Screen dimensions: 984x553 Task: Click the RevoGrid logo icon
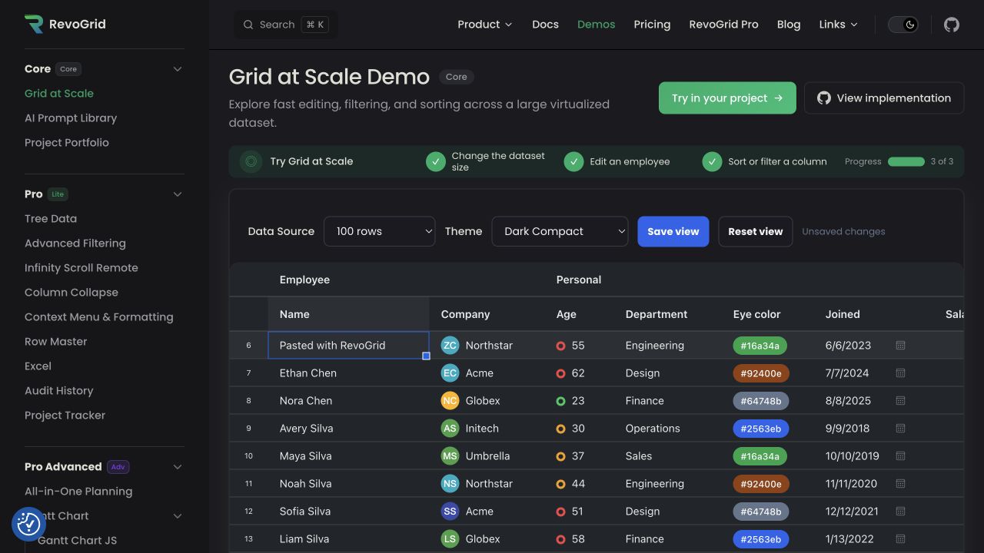point(34,24)
